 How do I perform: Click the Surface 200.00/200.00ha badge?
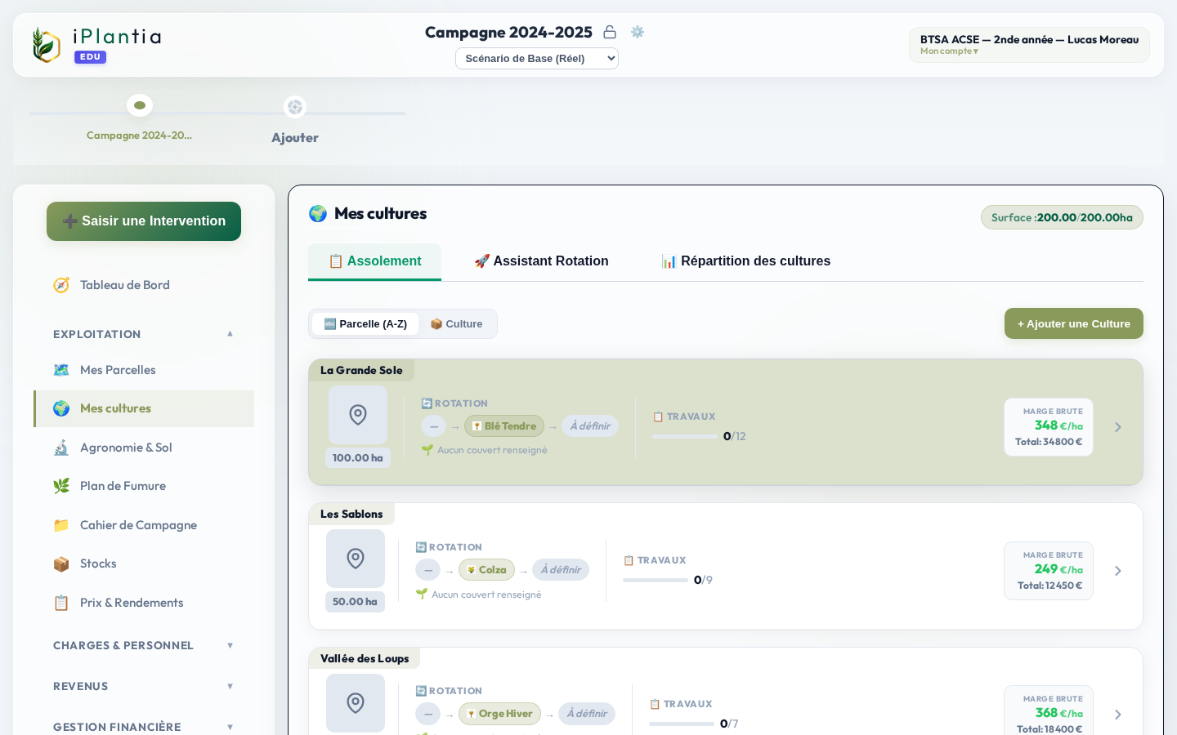point(1062,217)
